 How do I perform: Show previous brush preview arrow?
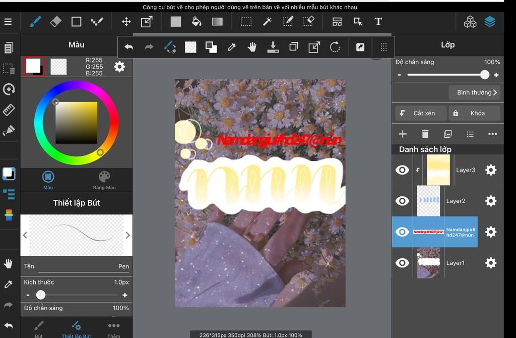[25, 235]
